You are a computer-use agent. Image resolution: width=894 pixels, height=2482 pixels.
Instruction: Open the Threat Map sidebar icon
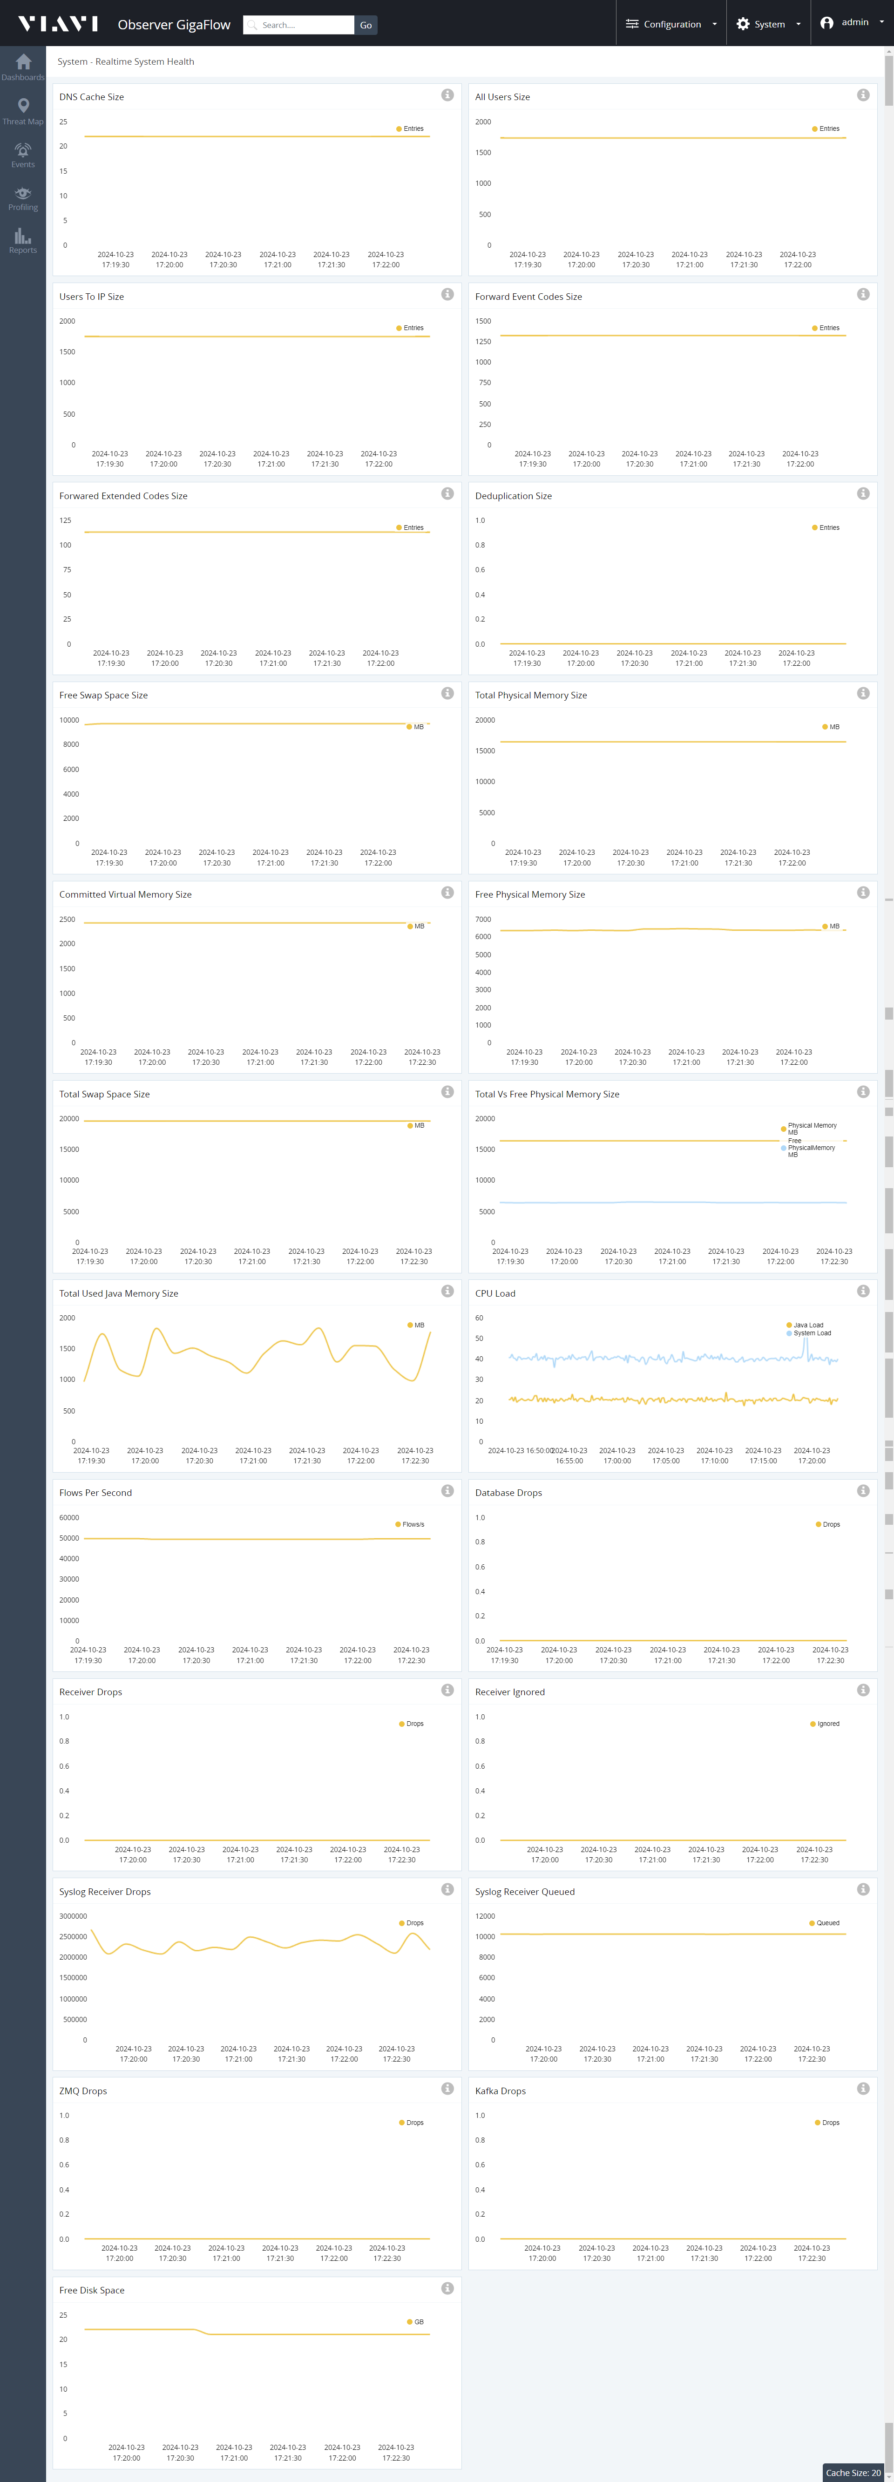23,112
